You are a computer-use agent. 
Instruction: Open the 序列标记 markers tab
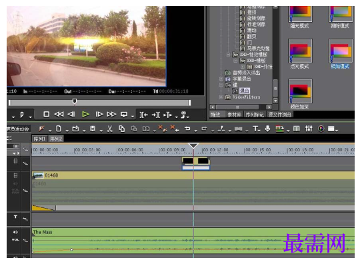[x=255, y=115]
